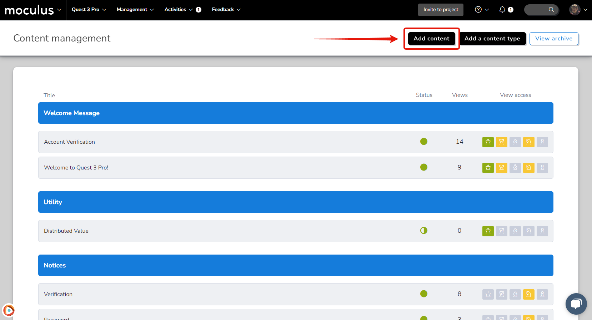The image size is (592, 320).
Task: Toggle bishop access for Account Verification
Action: click(515, 142)
